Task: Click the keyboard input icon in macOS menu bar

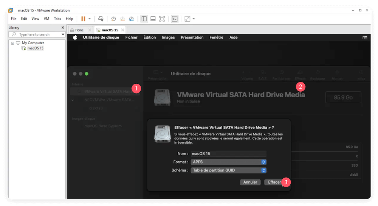Action: [365, 37]
